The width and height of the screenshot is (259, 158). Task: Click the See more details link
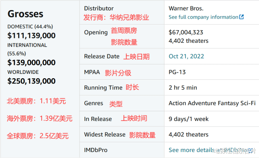coord(192,150)
